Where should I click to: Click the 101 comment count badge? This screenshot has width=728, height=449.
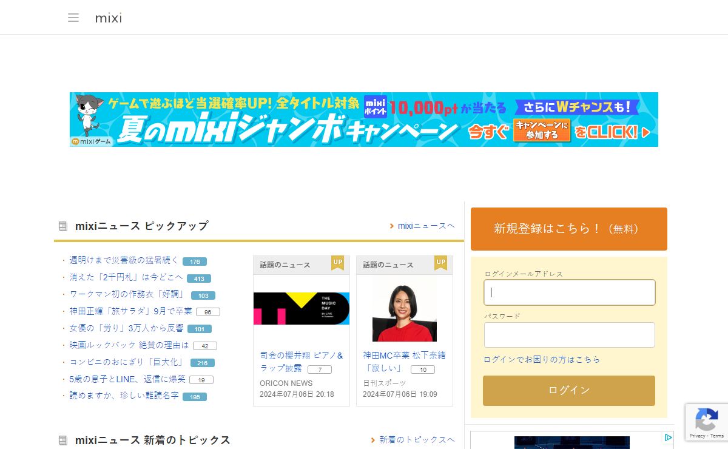pos(200,329)
